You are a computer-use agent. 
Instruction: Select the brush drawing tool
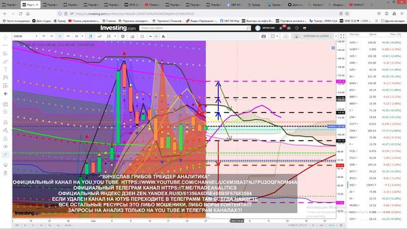tap(6, 62)
